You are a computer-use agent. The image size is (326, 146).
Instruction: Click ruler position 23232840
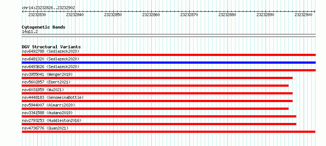[75, 15]
